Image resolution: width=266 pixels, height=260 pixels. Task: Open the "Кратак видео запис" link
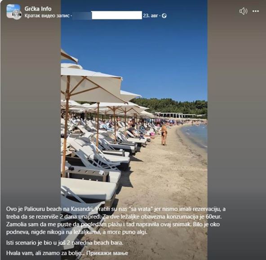click(x=47, y=16)
